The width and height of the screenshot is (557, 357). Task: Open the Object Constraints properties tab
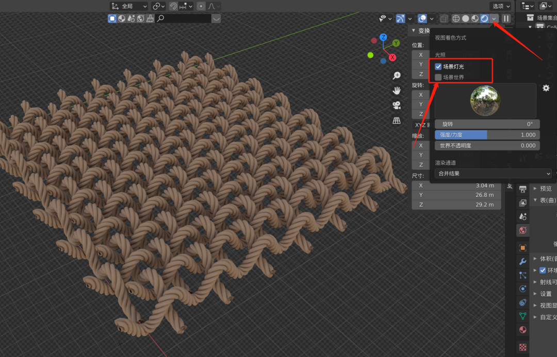coord(522,302)
